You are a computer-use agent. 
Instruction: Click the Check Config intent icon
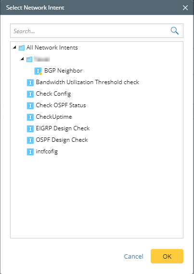(30, 94)
